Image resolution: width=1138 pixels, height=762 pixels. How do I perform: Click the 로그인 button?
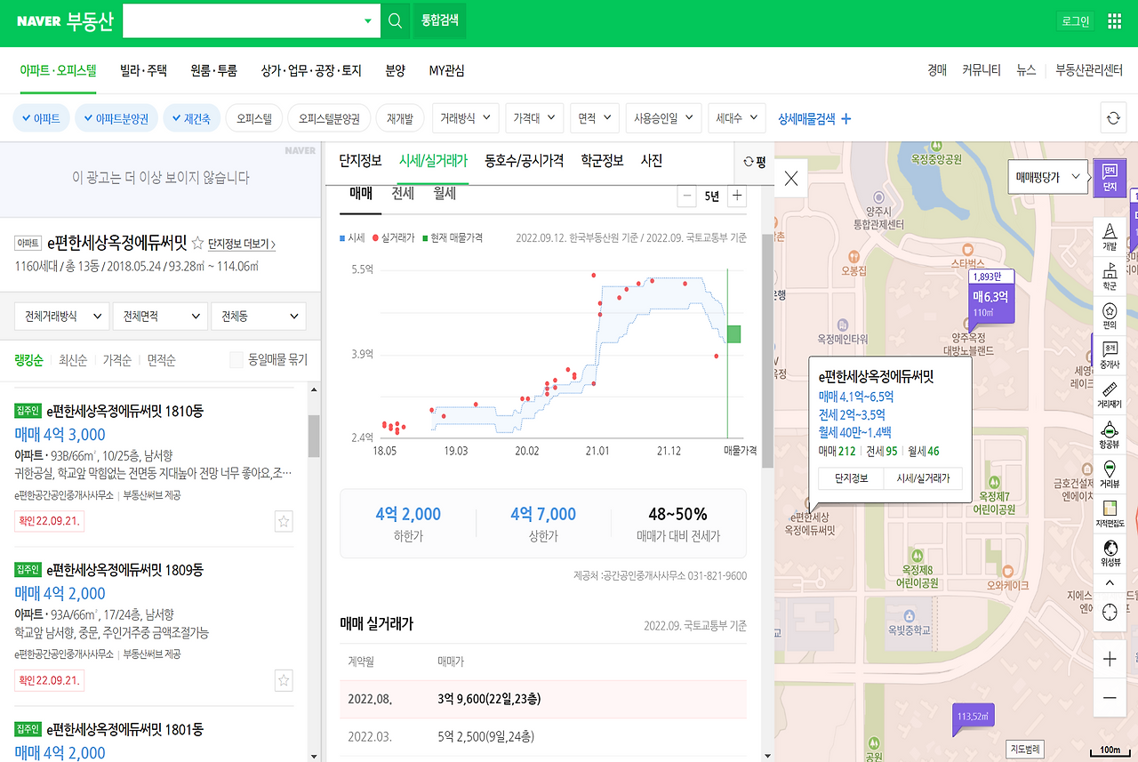point(1076,21)
